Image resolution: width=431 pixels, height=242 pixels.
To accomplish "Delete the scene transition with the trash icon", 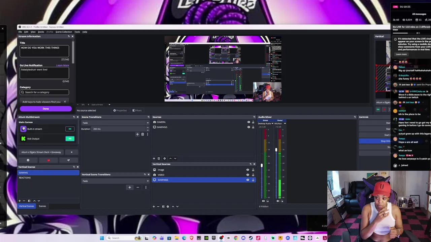I will (x=142, y=134).
